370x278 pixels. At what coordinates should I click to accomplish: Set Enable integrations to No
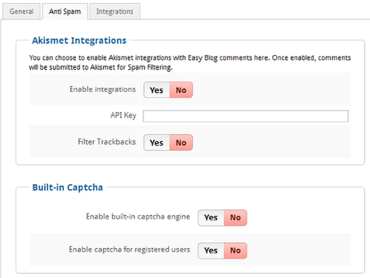(181, 90)
